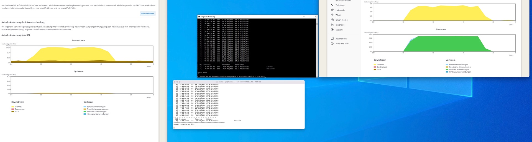
Task: Close the Eingabeaufforderung window
Action: click(x=315, y=17)
